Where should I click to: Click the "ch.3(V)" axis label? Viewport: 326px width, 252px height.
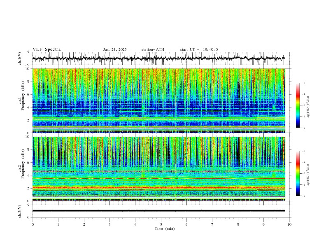point(20,211)
